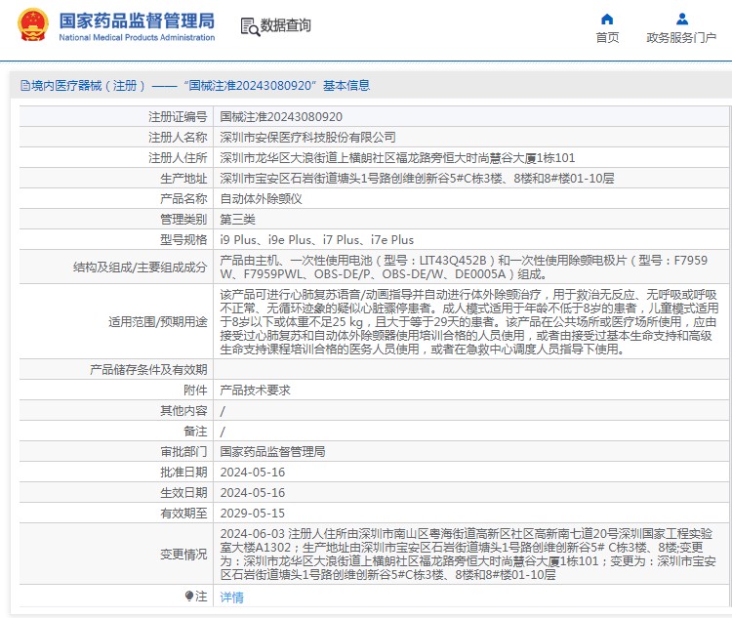Click the 数据查询 heading text
The image size is (732, 618).
(x=285, y=26)
